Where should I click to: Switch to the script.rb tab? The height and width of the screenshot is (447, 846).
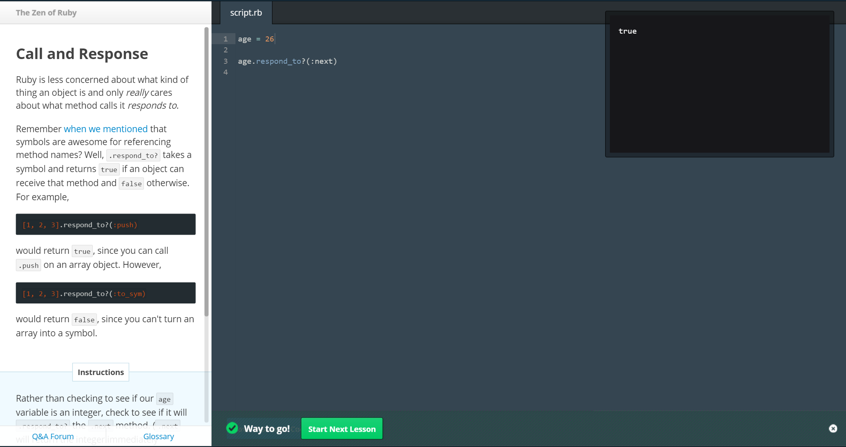coord(246,13)
